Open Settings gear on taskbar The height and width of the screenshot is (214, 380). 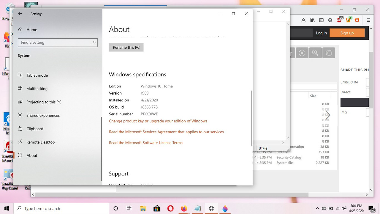click(x=211, y=208)
